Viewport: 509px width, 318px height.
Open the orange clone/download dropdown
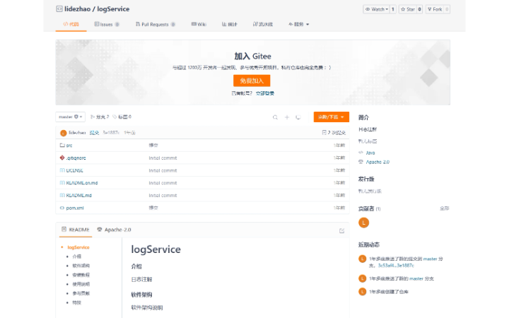[x=332, y=117]
